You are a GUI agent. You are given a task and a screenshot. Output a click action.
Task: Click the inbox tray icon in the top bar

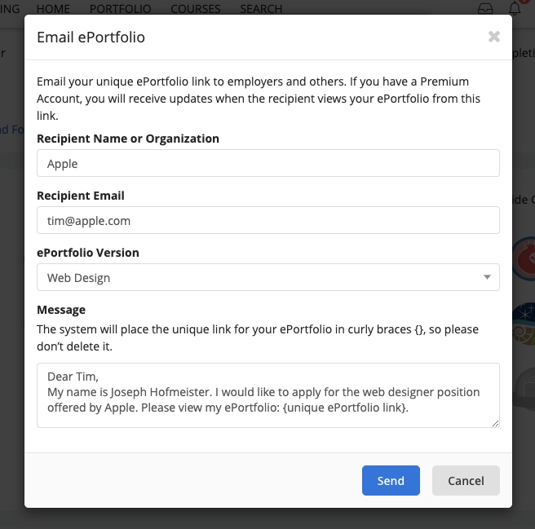click(484, 8)
